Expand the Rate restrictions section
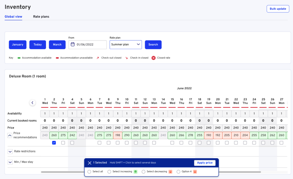The height and width of the screenshot is (179, 293). 10,151
